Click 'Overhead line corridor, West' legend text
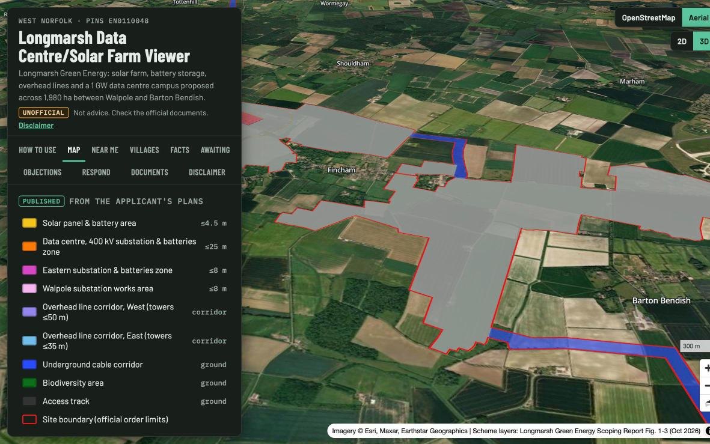This screenshot has width=710, height=444. pyautogui.click(x=108, y=312)
